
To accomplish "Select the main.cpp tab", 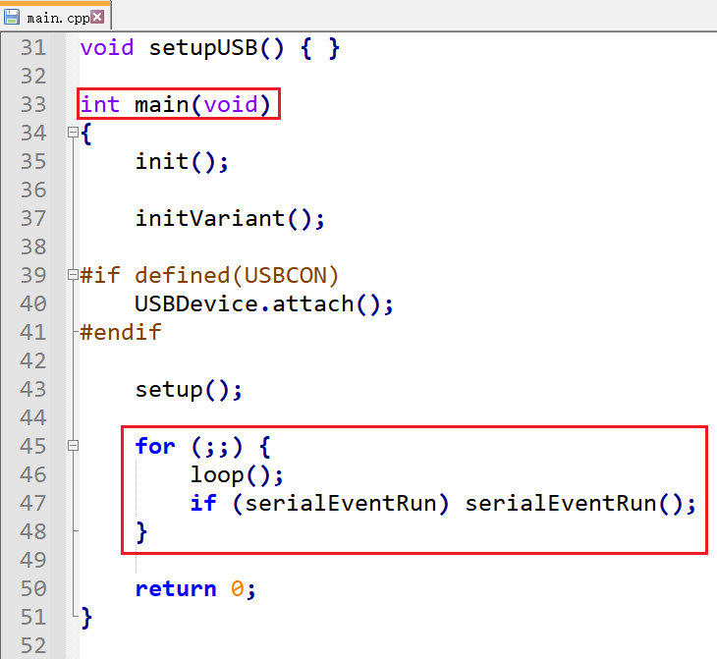I will click(58, 18).
